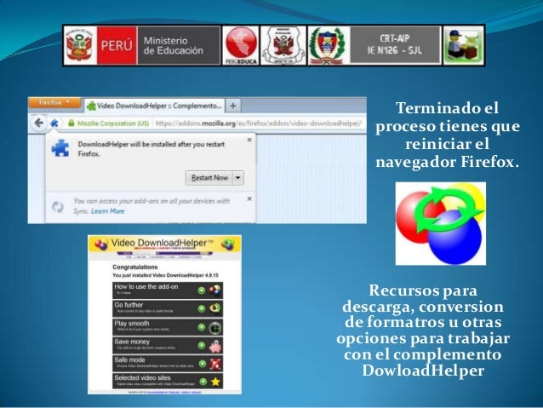This screenshot has height=408, width=543.
Task: Click the red crossed icon on Safe mode row
Action: pyautogui.click(x=215, y=364)
